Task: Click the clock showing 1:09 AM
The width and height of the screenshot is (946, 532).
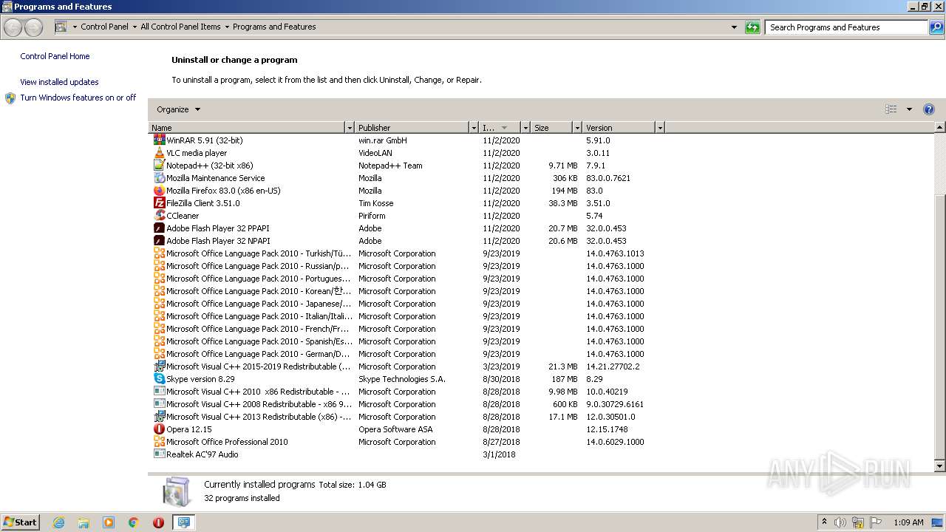Action: pyautogui.click(x=908, y=522)
